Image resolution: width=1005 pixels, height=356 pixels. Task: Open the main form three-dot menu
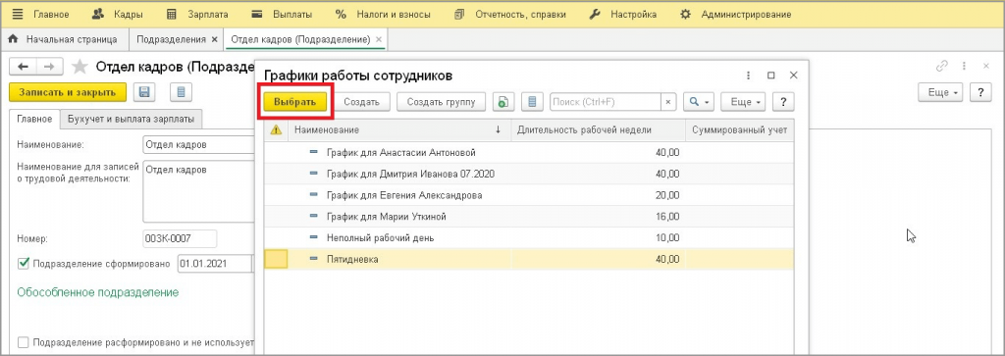pyautogui.click(x=964, y=66)
